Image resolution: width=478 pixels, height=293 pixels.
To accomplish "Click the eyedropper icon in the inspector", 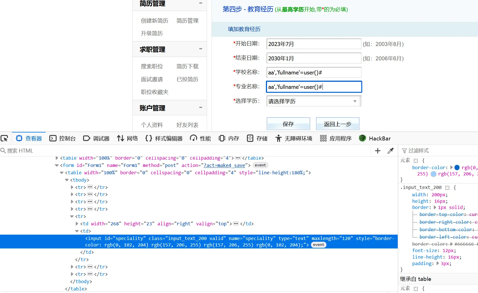I will point(390,151).
